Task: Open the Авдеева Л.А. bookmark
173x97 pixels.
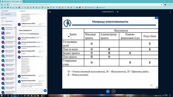Action: pos(101,8)
